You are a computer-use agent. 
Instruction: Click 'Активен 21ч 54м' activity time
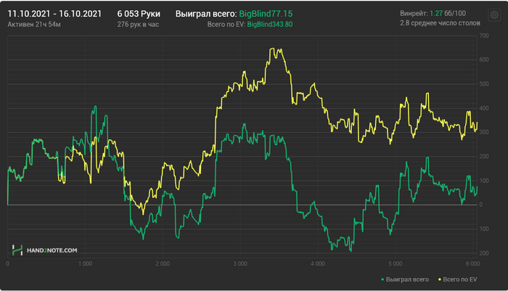coord(34,24)
